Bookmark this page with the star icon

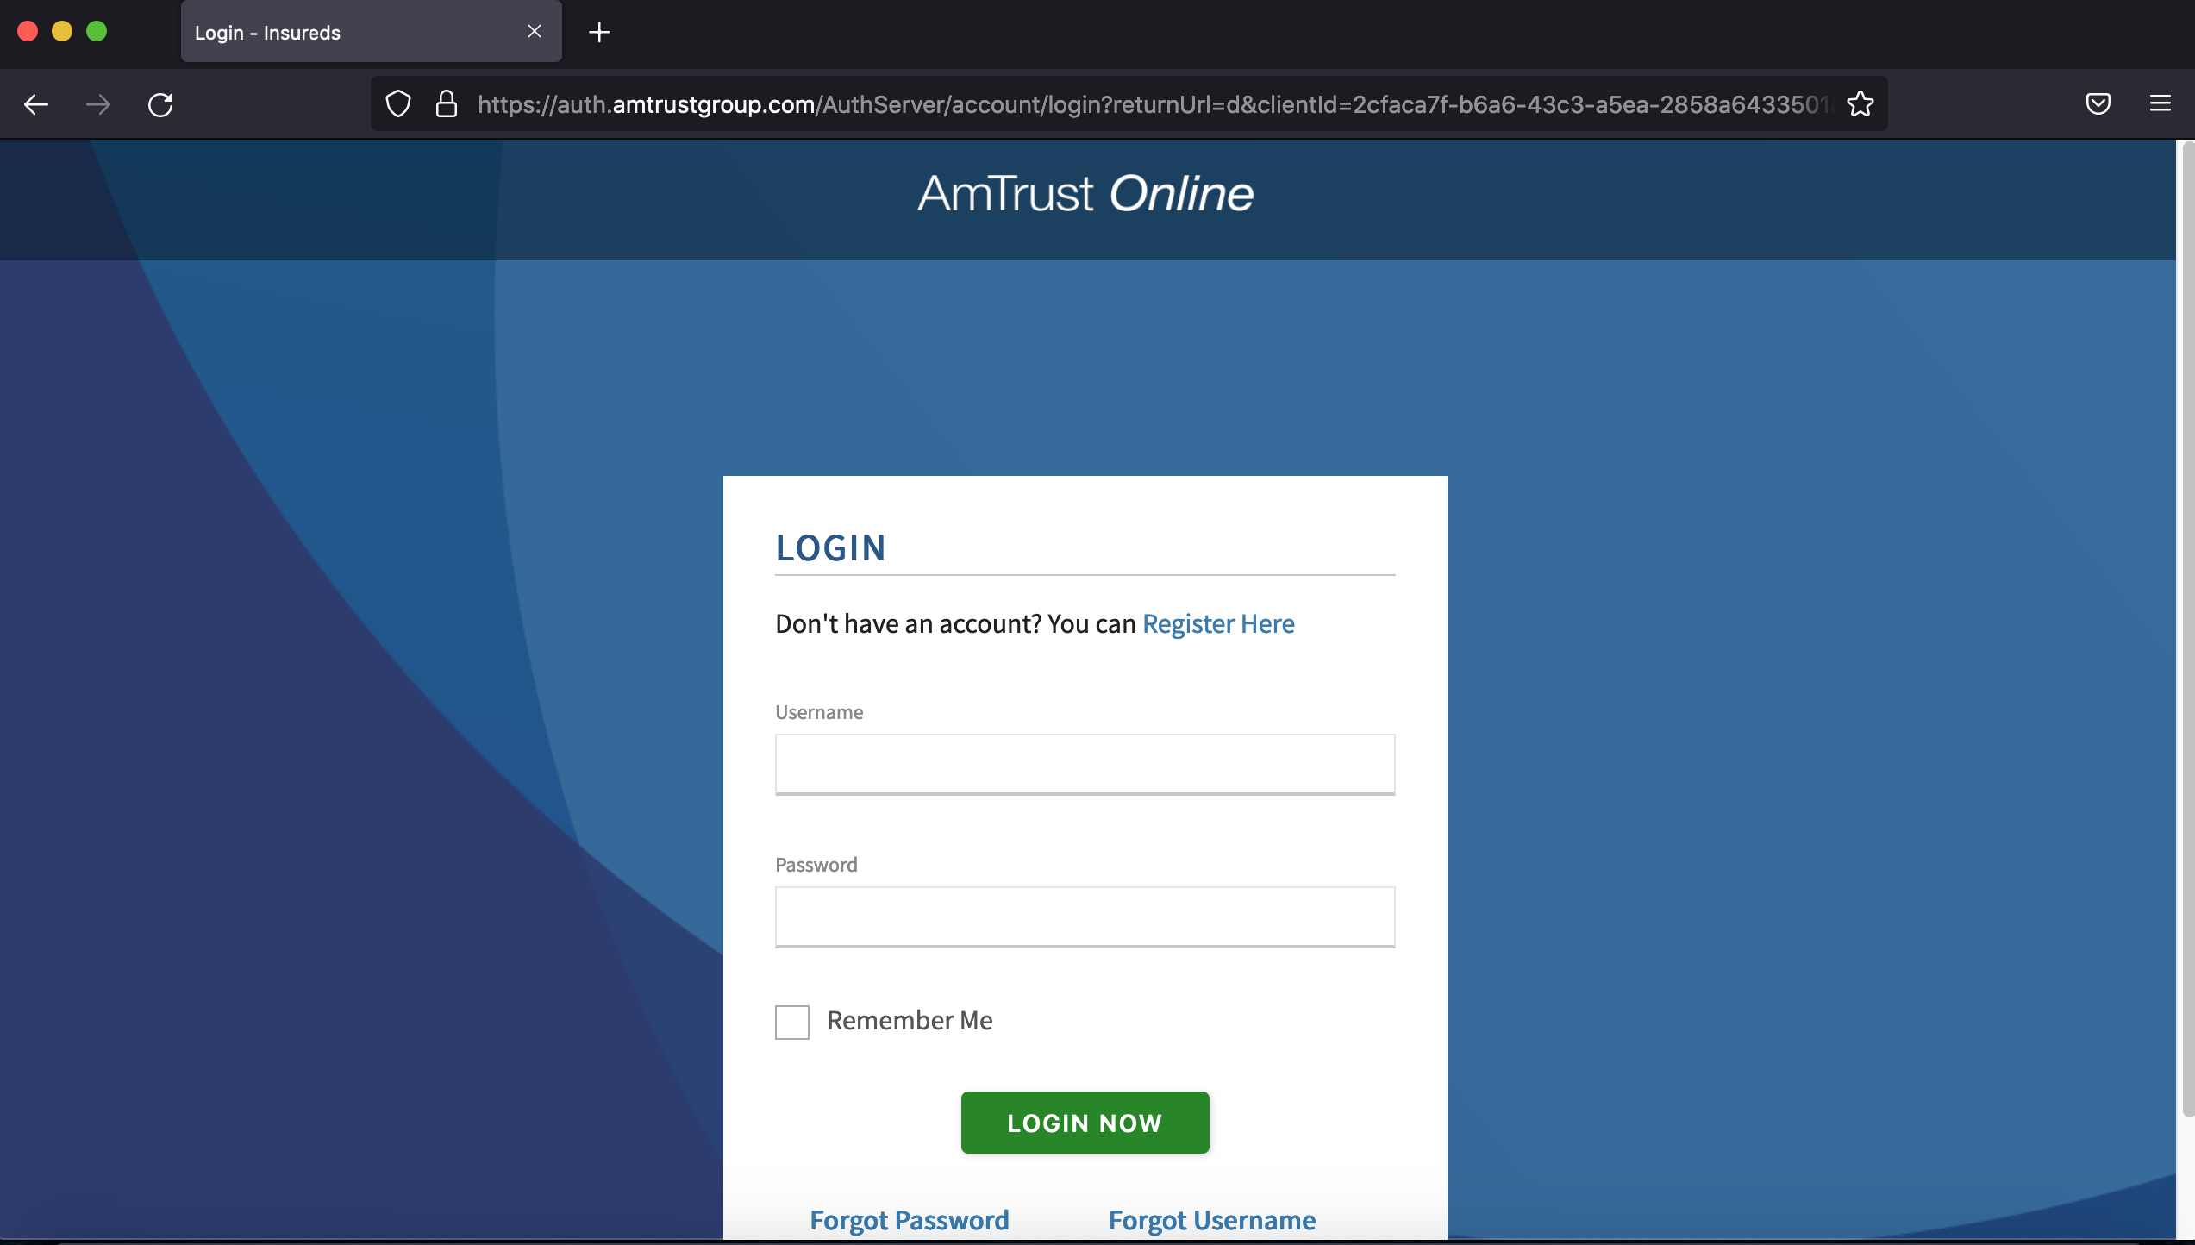[1860, 104]
